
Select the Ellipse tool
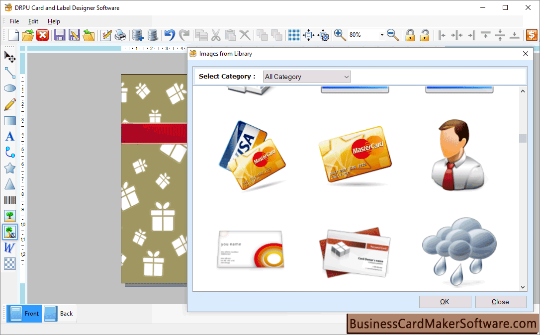(9, 88)
